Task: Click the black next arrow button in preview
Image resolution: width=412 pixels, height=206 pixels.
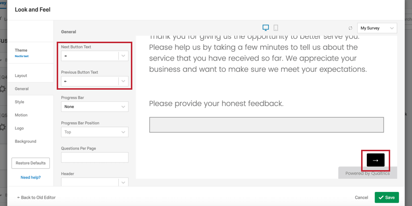Action: coord(376,160)
